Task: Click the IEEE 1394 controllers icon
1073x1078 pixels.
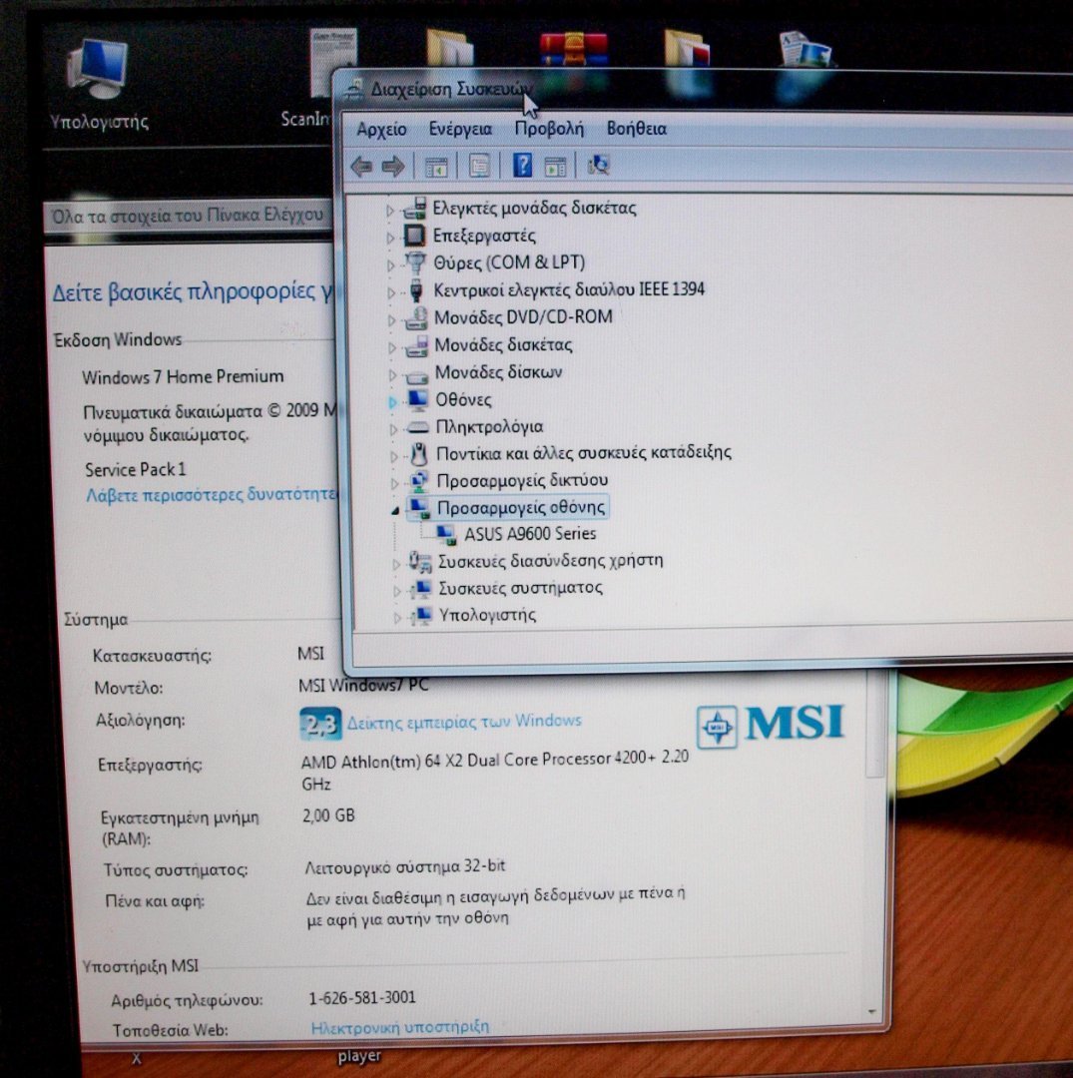Action: (416, 290)
